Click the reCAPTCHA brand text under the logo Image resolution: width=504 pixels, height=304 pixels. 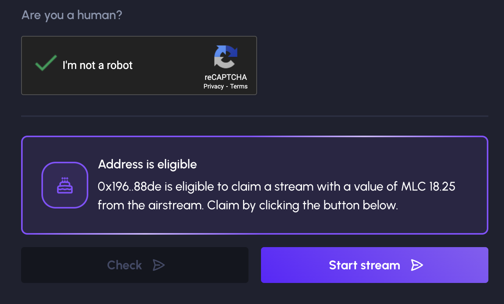click(225, 77)
